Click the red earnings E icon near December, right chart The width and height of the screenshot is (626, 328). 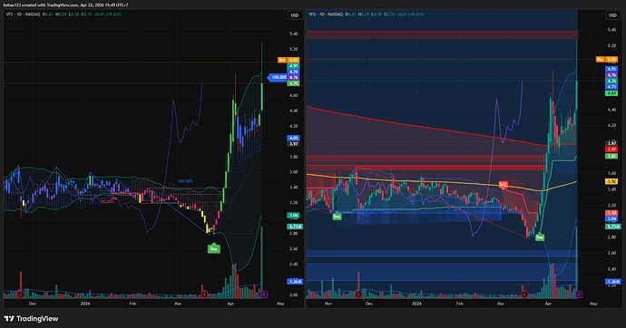358,294
